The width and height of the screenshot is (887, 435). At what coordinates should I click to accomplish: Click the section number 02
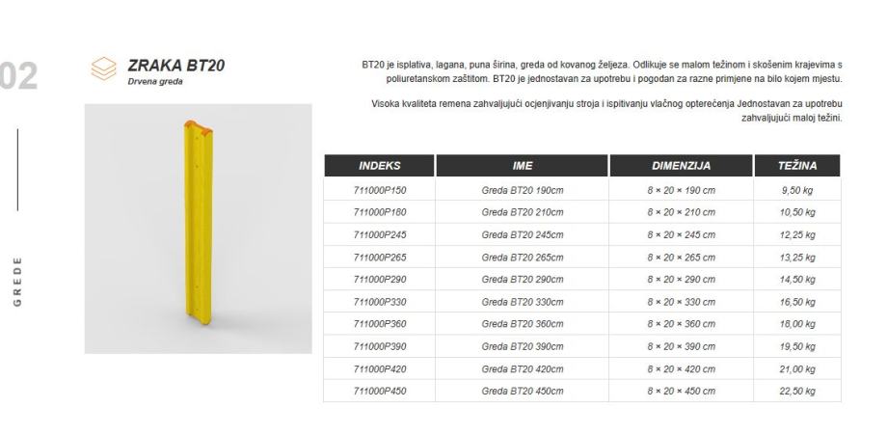[17, 77]
